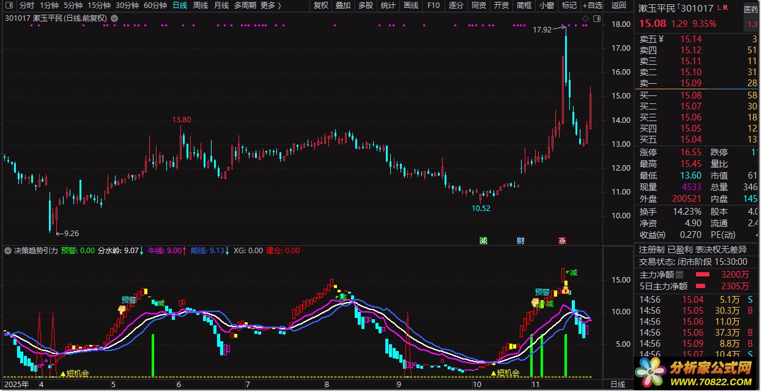Select the 月线 monthly chart tab
The image size is (762, 392).
point(221,5)
